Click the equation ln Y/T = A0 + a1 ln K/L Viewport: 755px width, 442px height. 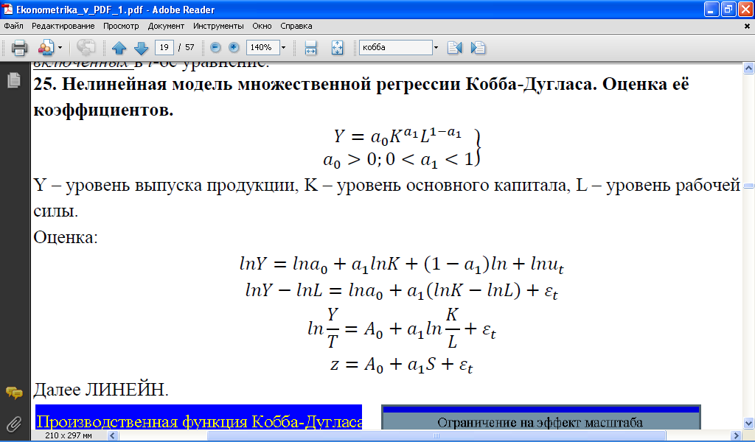click(x=402, y=328)
